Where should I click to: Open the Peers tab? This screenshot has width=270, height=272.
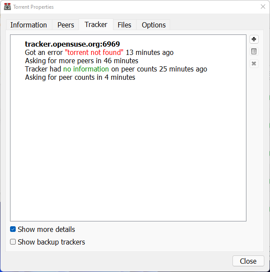(65, 25)
